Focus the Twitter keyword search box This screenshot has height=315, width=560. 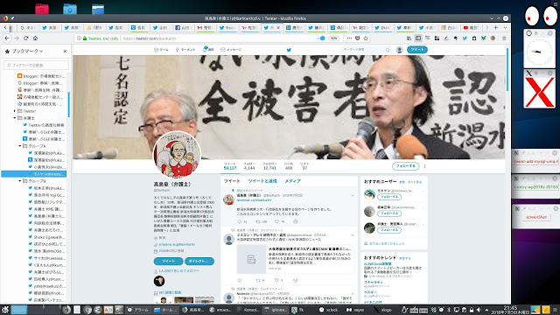(x=366, y=50)
